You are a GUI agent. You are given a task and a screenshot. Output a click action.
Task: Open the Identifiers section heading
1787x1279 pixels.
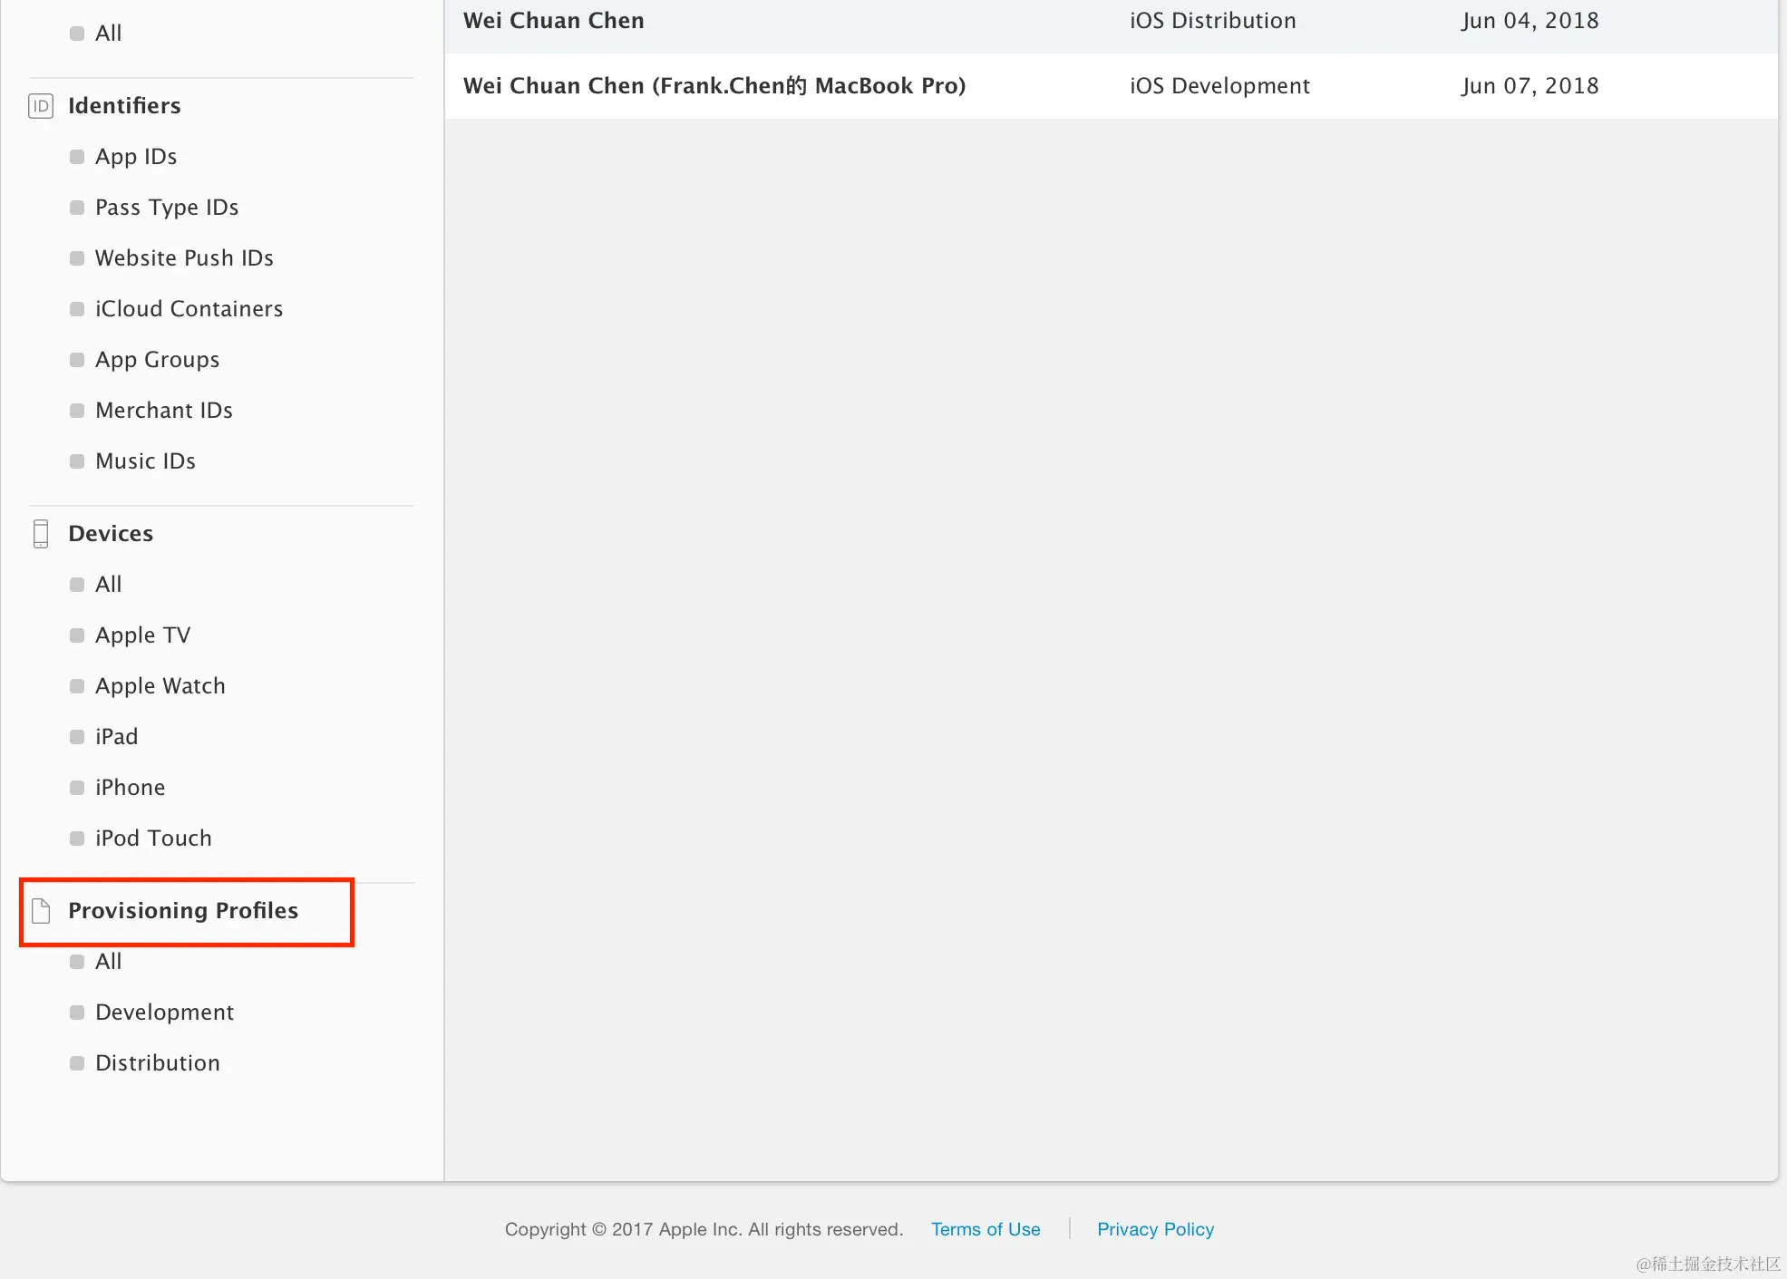tap(124, 106)
